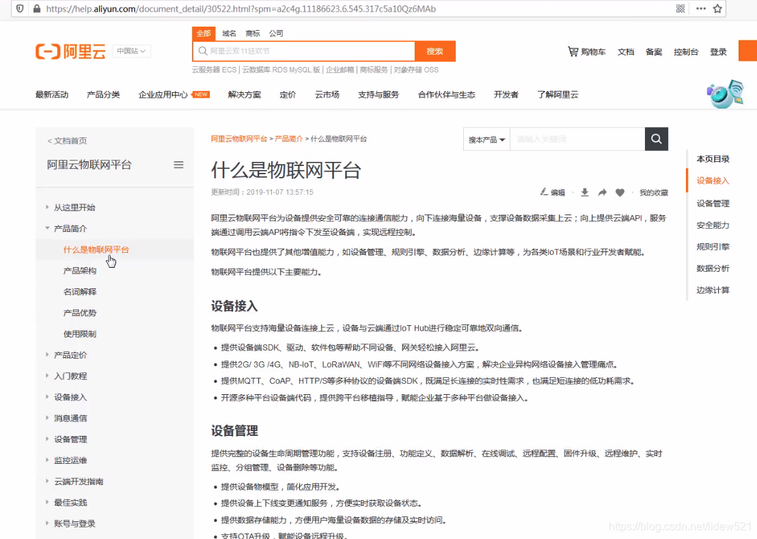The image size is (757, 539).
Task: Open the 了解阿里云 nav menu
Action: pos(558,94)
